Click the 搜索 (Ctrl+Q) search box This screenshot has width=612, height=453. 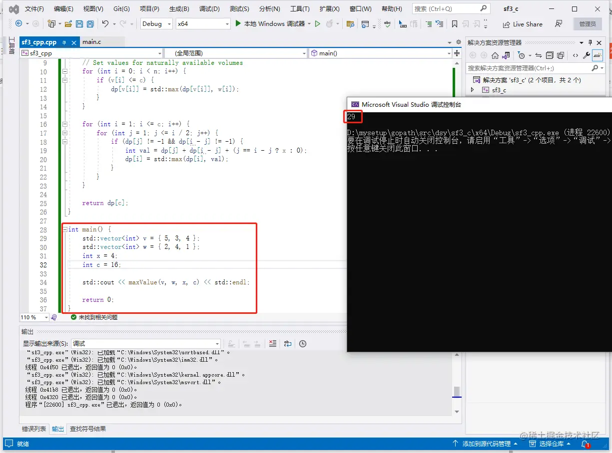tap(451, 8)
